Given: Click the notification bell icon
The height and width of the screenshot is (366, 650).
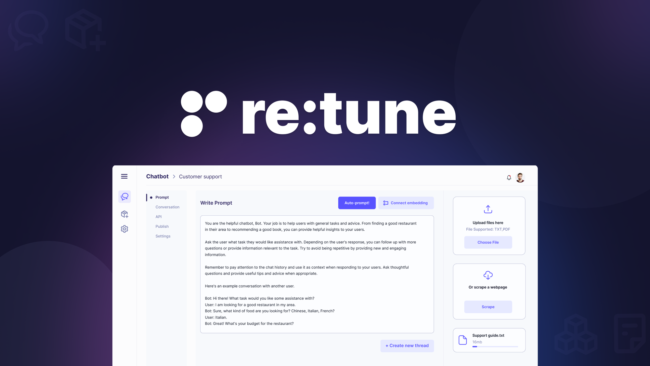Looking at the screenshot, I should [509, 177].
